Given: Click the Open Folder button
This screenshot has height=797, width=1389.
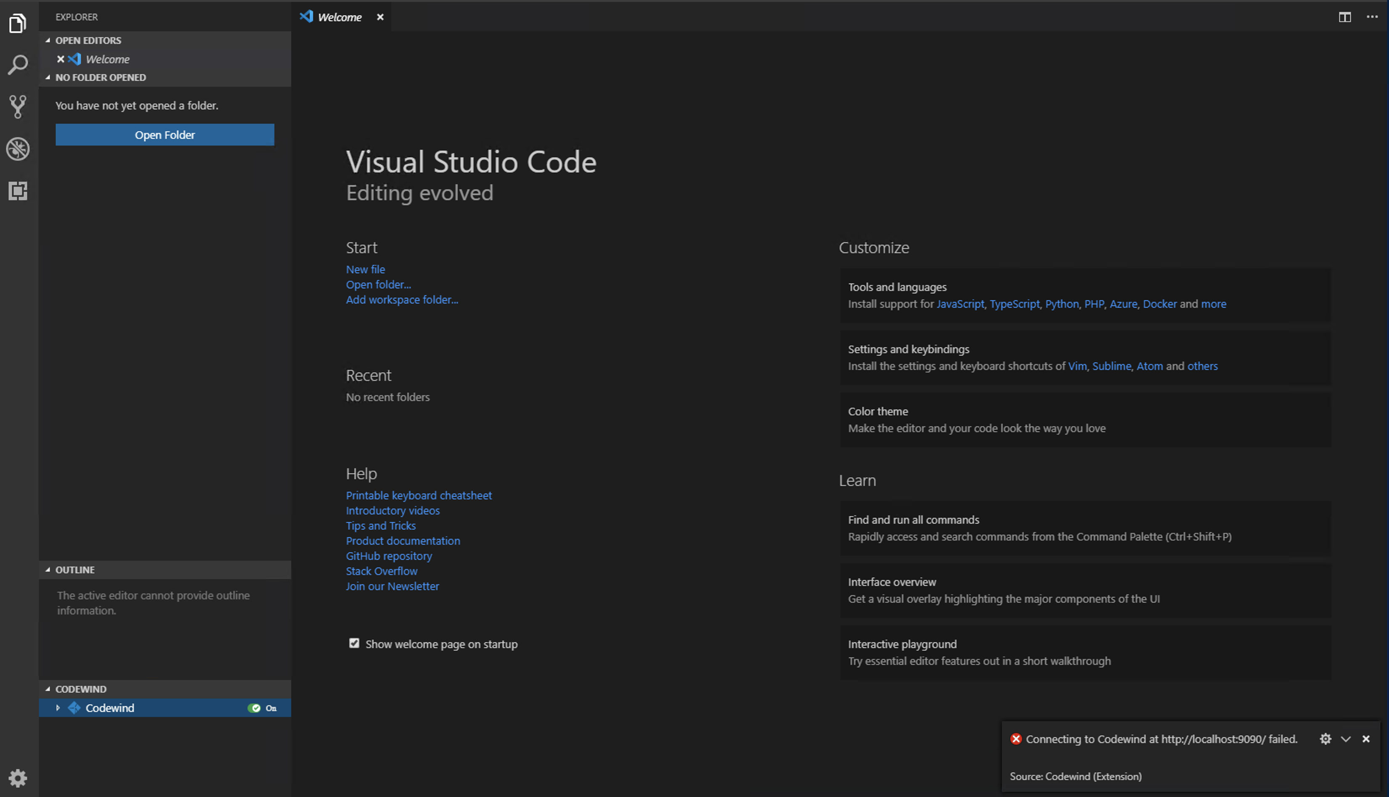Looking at the screenshot, I should click(x=164, y=135).
